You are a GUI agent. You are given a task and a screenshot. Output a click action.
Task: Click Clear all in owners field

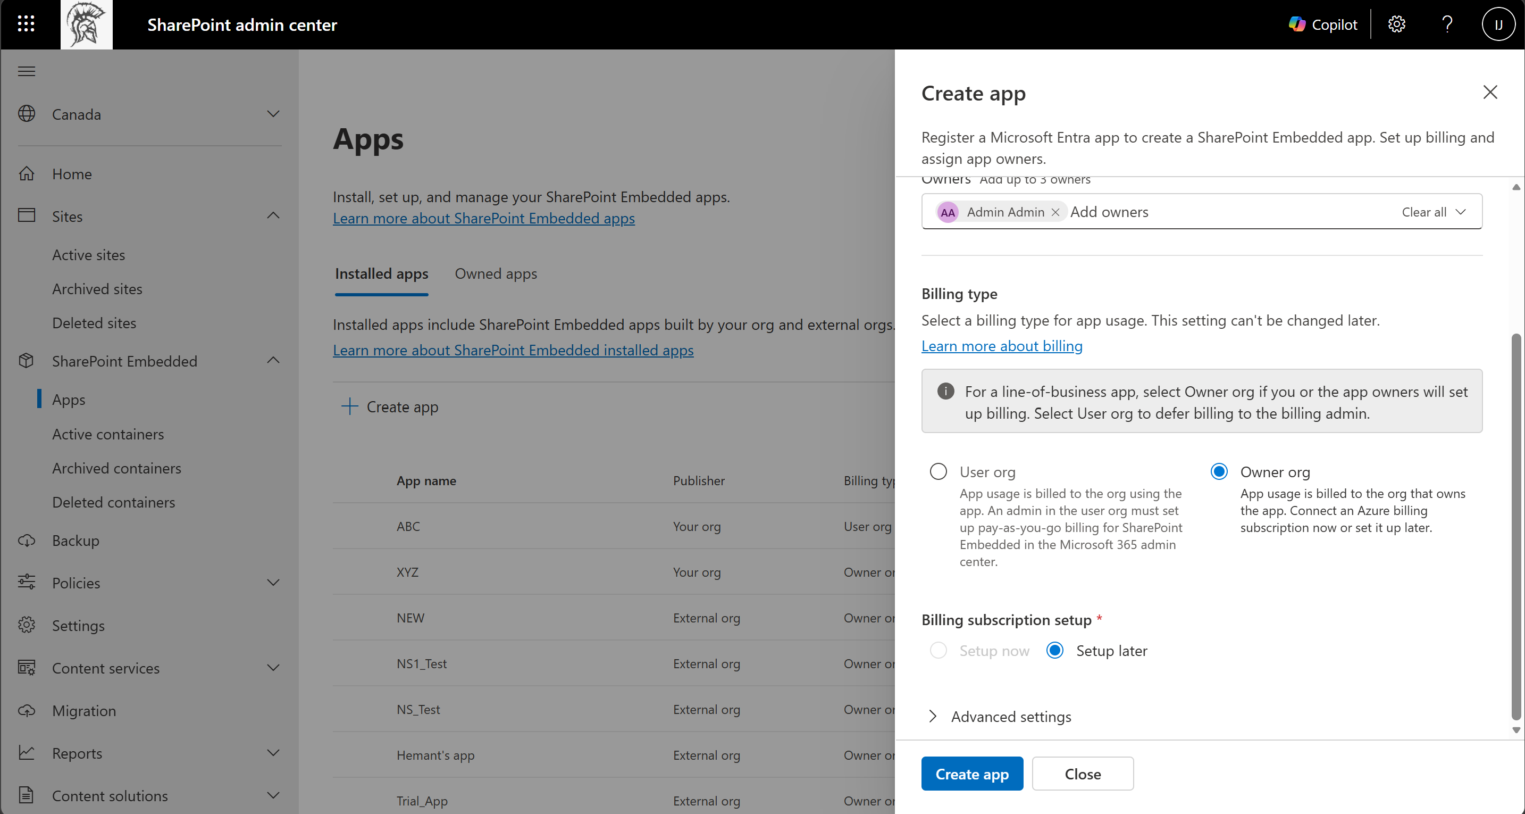[1424, 212]
